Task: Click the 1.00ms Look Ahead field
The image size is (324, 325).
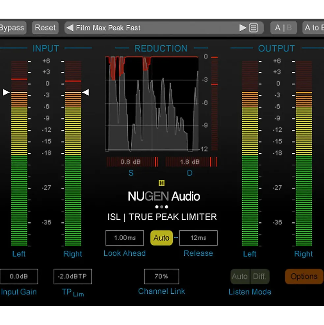Action: point(125,238)
